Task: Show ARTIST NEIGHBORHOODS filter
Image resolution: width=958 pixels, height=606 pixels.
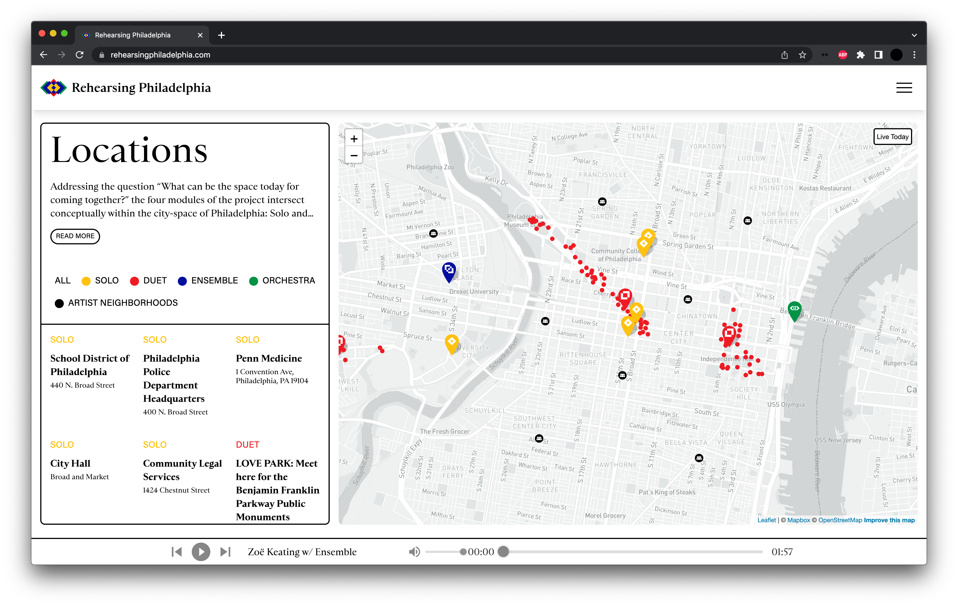Action: click(116, 303)
